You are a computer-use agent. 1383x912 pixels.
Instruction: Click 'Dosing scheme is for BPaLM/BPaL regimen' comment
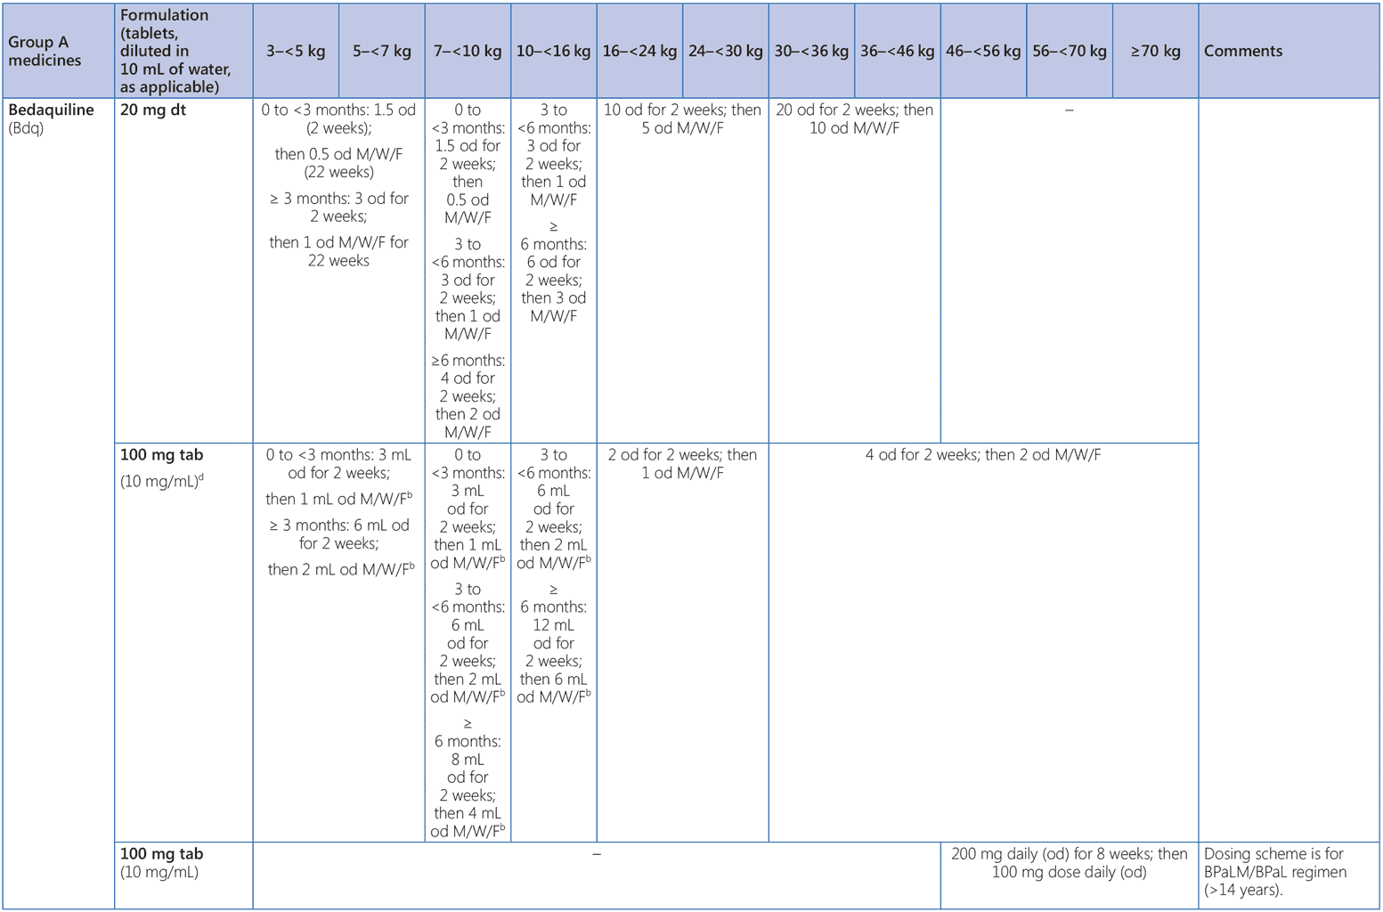point(1275,862)
